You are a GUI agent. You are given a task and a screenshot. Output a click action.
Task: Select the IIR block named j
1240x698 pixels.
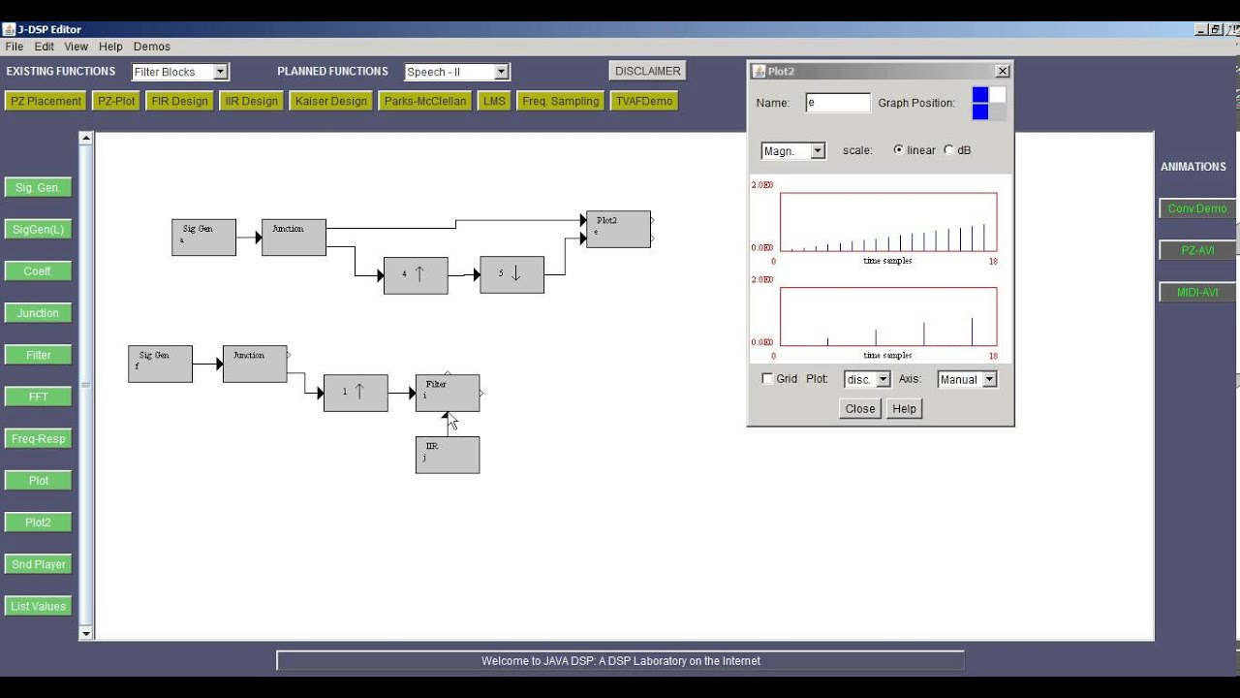448,455
